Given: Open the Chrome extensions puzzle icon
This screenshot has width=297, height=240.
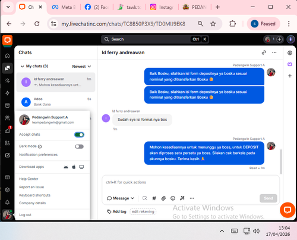Looking at the screenshot, I should (232, 24).
